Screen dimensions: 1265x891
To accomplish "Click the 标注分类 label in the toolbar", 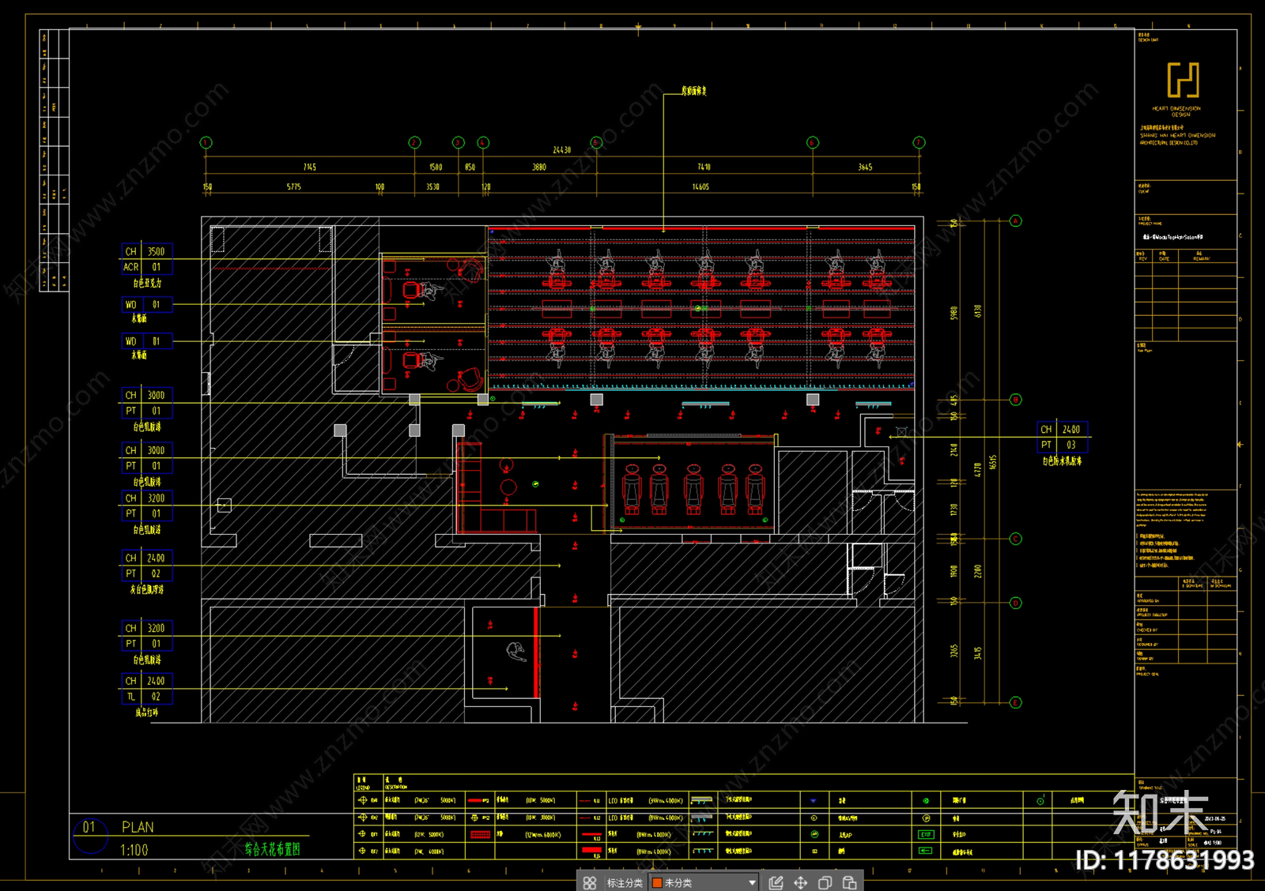I will (625, 882).
